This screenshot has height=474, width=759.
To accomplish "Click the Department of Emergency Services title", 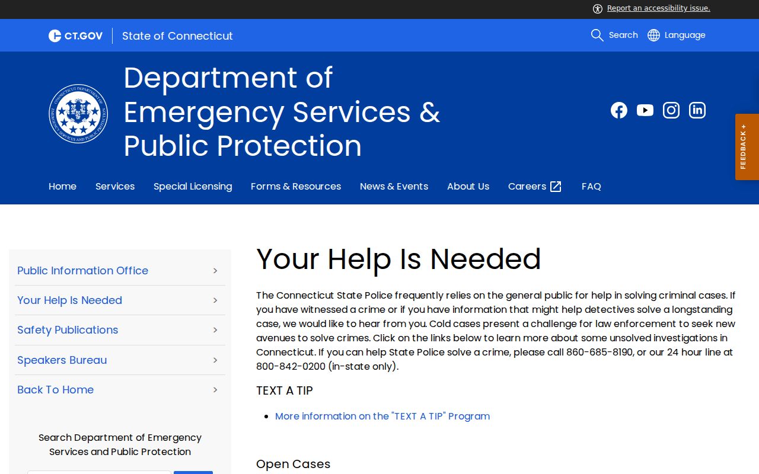I will pyautogui.click(x=282, y=111).
